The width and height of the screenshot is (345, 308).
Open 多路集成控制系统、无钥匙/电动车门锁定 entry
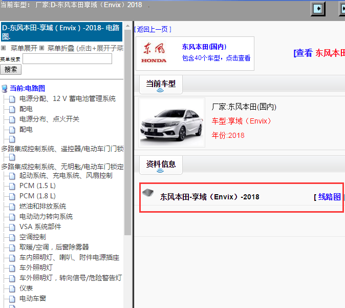pos(62,167)
